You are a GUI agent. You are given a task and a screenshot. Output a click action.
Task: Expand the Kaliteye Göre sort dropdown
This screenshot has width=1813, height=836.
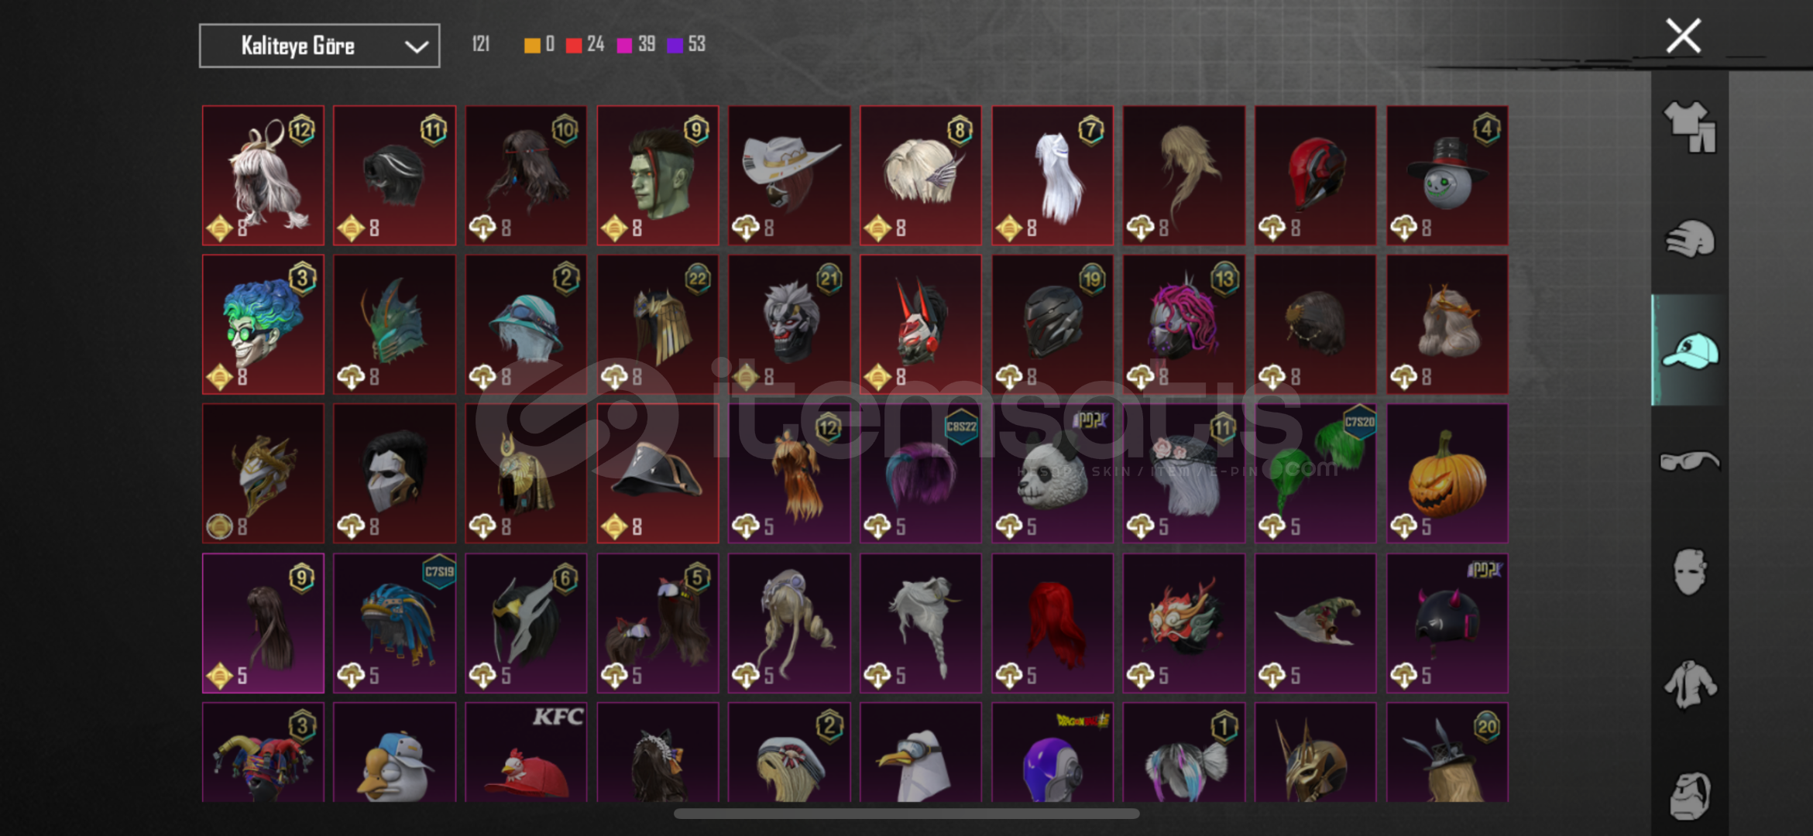[x=320, y=46]
